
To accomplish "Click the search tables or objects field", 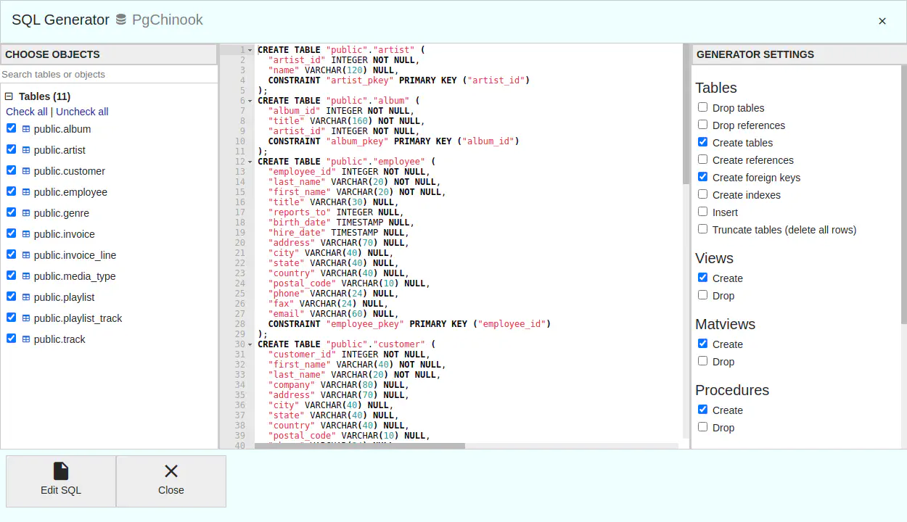I will click(109, 74).
